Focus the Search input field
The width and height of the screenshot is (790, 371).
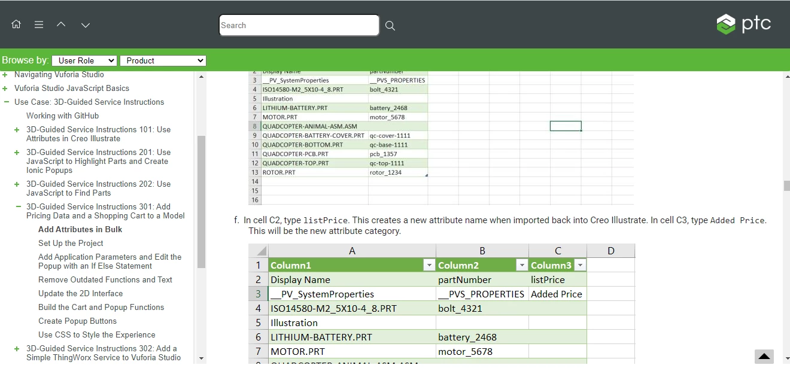click(x=299, y=25)
